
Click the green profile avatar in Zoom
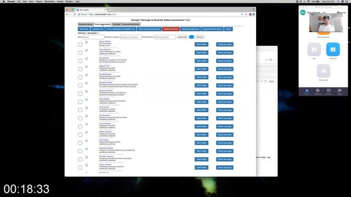[x=303, y=13]
